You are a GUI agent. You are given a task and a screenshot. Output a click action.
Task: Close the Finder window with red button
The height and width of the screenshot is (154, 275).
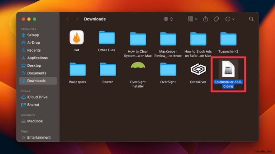(23, 19)
